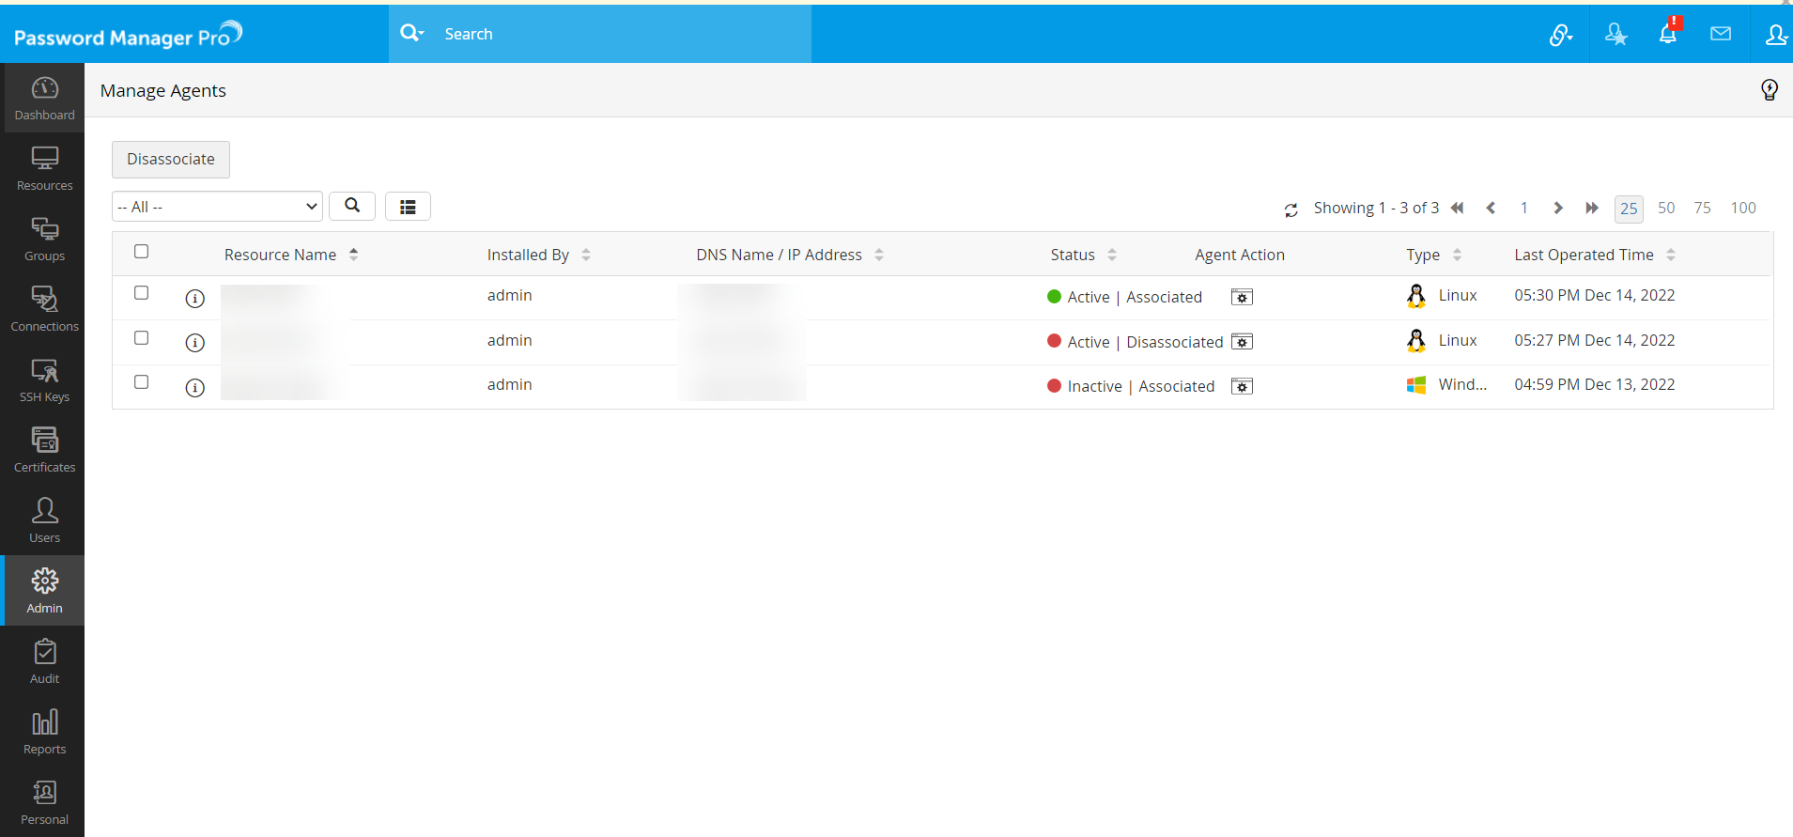Screen dimensions: 1793x837
Task: Check the box for the Disassociated agent row
Action: (x=142, y=338)
